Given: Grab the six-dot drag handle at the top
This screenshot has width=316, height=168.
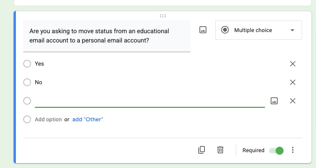Looking at the screenshot, I should coord(163,16).
